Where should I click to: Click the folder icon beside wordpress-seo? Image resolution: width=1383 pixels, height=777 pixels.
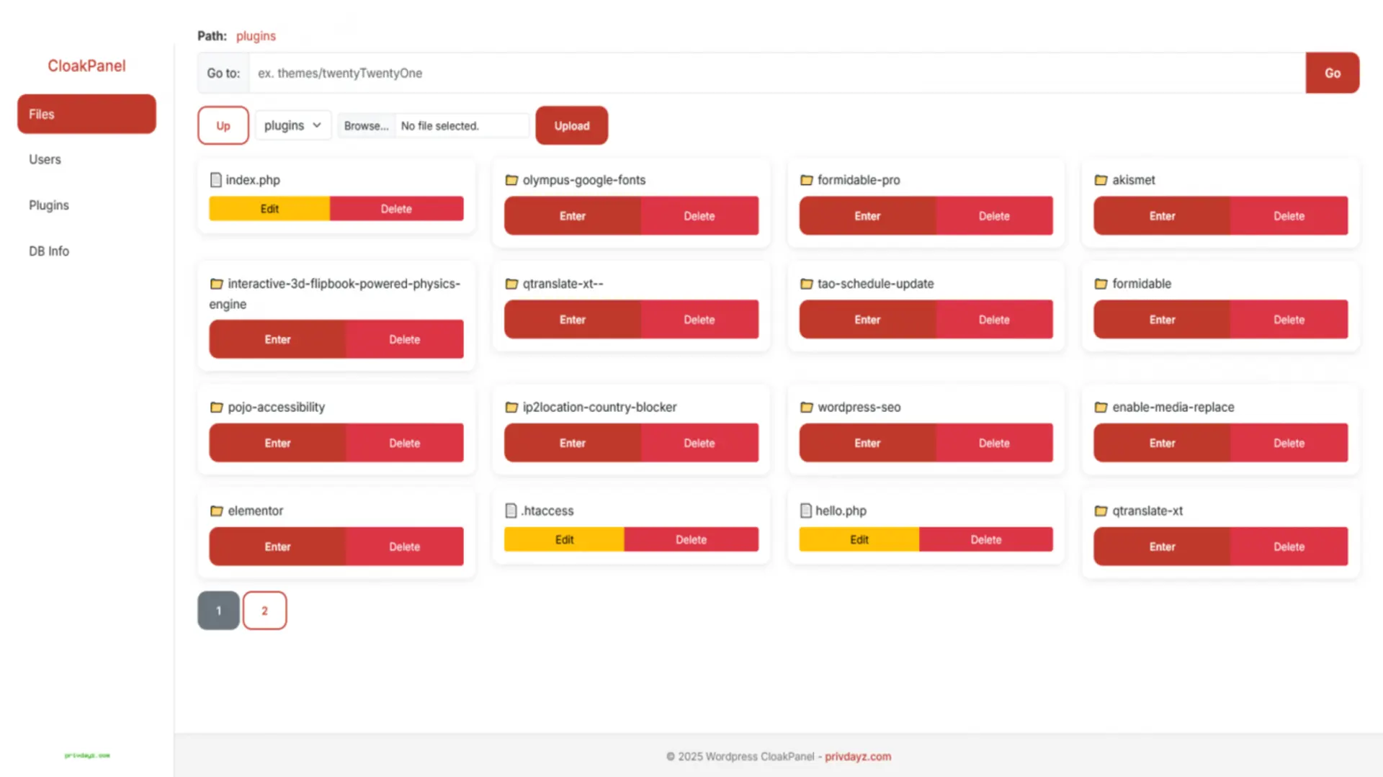[807, 407]
